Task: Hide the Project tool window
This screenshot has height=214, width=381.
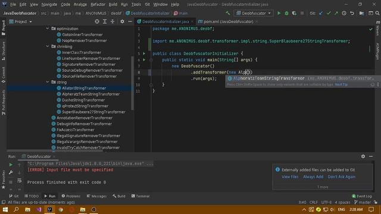Action: (x=130, y=21)
